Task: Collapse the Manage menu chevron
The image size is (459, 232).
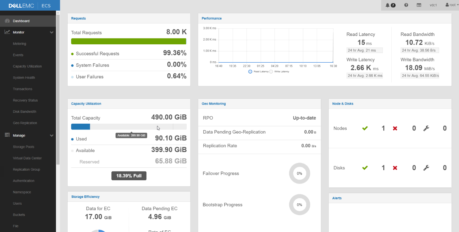Action: point(52,136)
